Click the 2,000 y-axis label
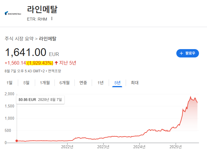207x153 pixels. pyautogui.click(x=9, y=94)
